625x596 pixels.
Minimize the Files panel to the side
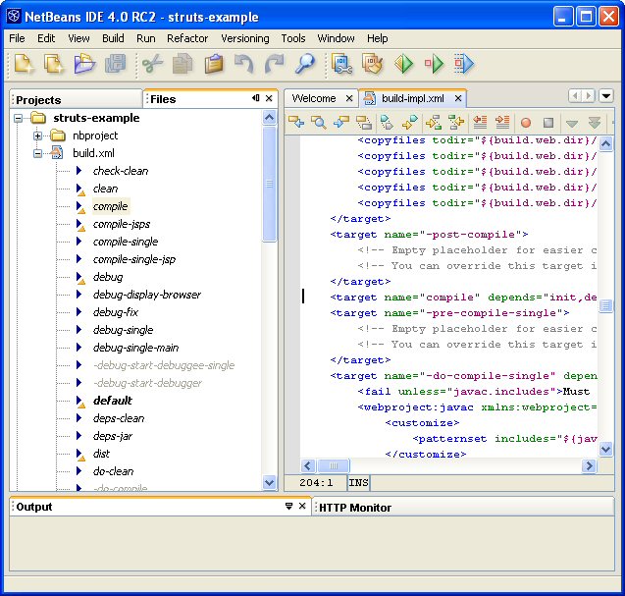coord(256,98)
